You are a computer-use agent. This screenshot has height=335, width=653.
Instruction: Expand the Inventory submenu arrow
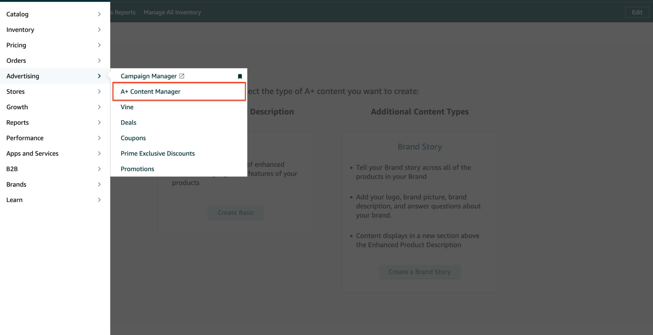pyautogui.click(x=99, y=30)
